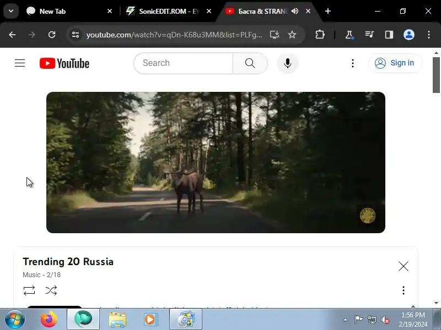Go forward one page

[x=32, y=35]
